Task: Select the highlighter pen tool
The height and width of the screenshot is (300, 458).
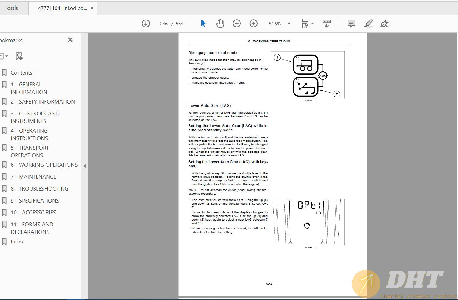Action: [368, 24]
